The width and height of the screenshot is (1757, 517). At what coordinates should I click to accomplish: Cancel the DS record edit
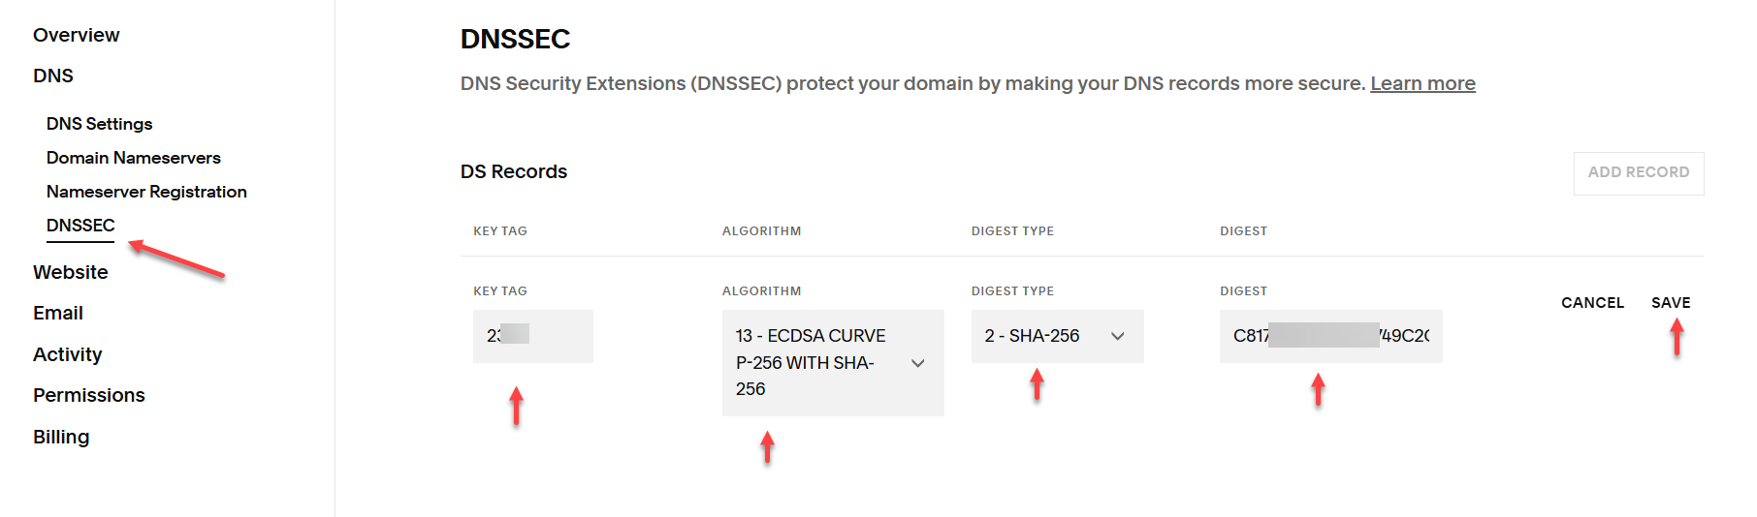1591,303
